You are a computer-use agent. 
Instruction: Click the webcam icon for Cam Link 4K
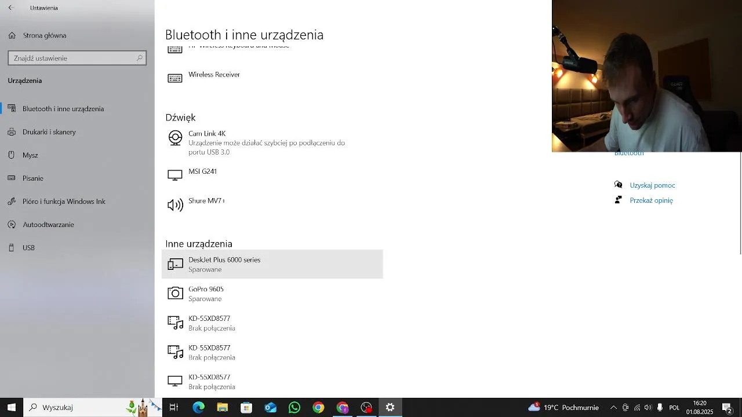(175, 138)
